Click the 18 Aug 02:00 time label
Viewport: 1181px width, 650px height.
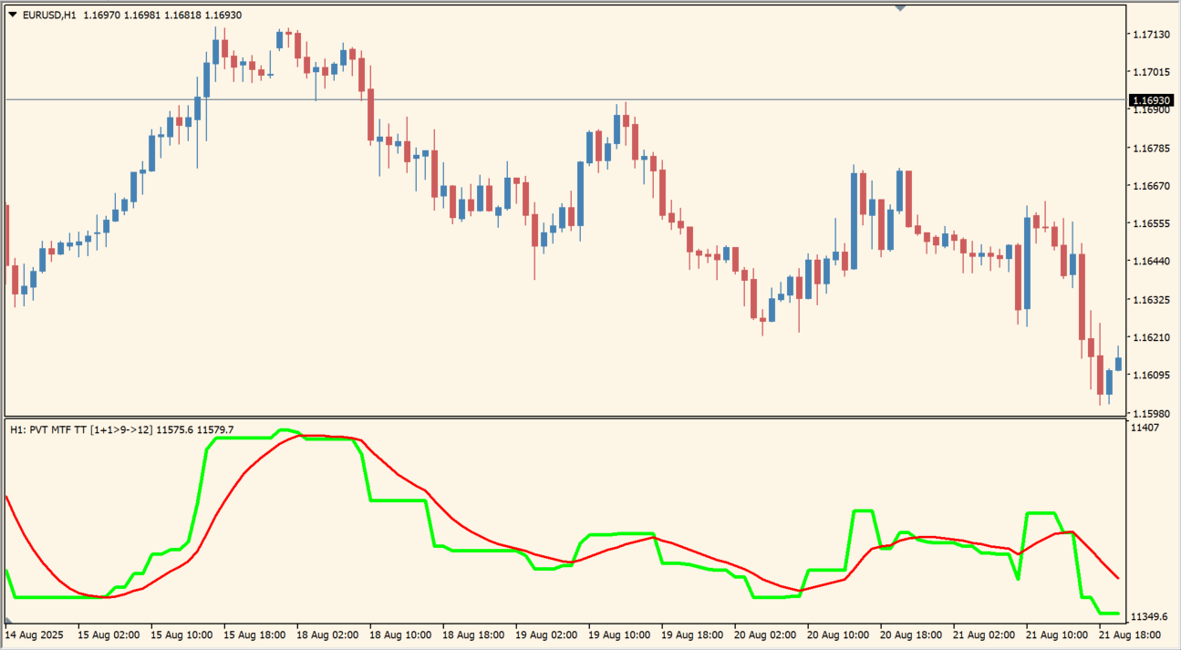[327, 634]
